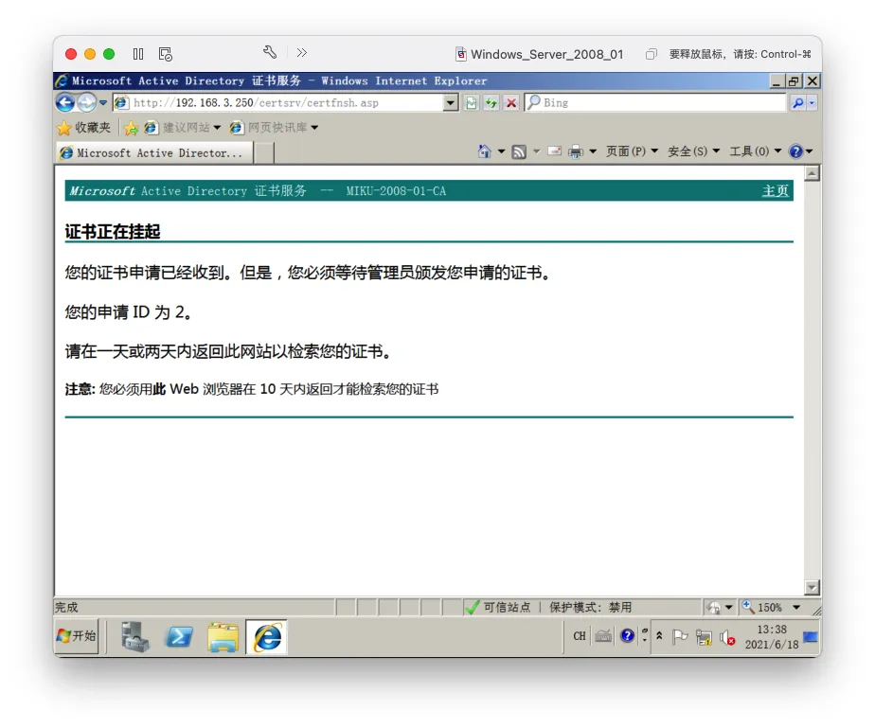The width and height of the screenshot is (875, 728).
Task: Expand the zoom level dropdown arrow
Action: (797, 608)
